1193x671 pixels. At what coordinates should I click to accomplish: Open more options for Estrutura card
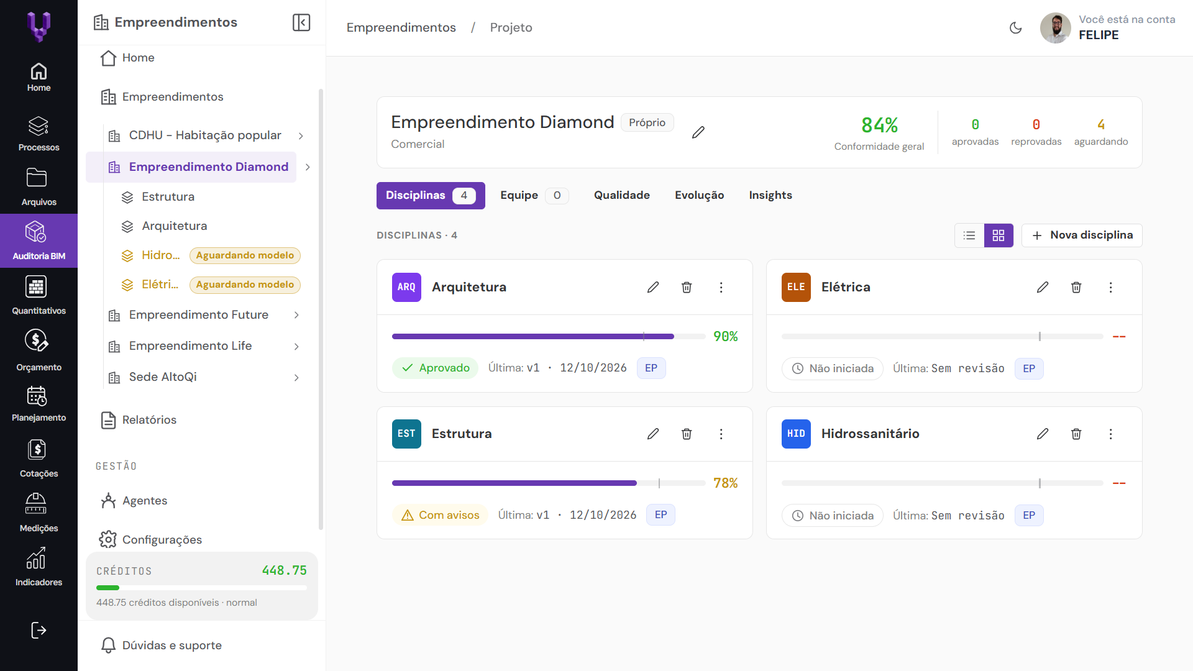coord(721,434)
